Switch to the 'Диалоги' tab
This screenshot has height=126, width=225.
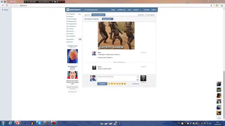(x=87, y=15)
